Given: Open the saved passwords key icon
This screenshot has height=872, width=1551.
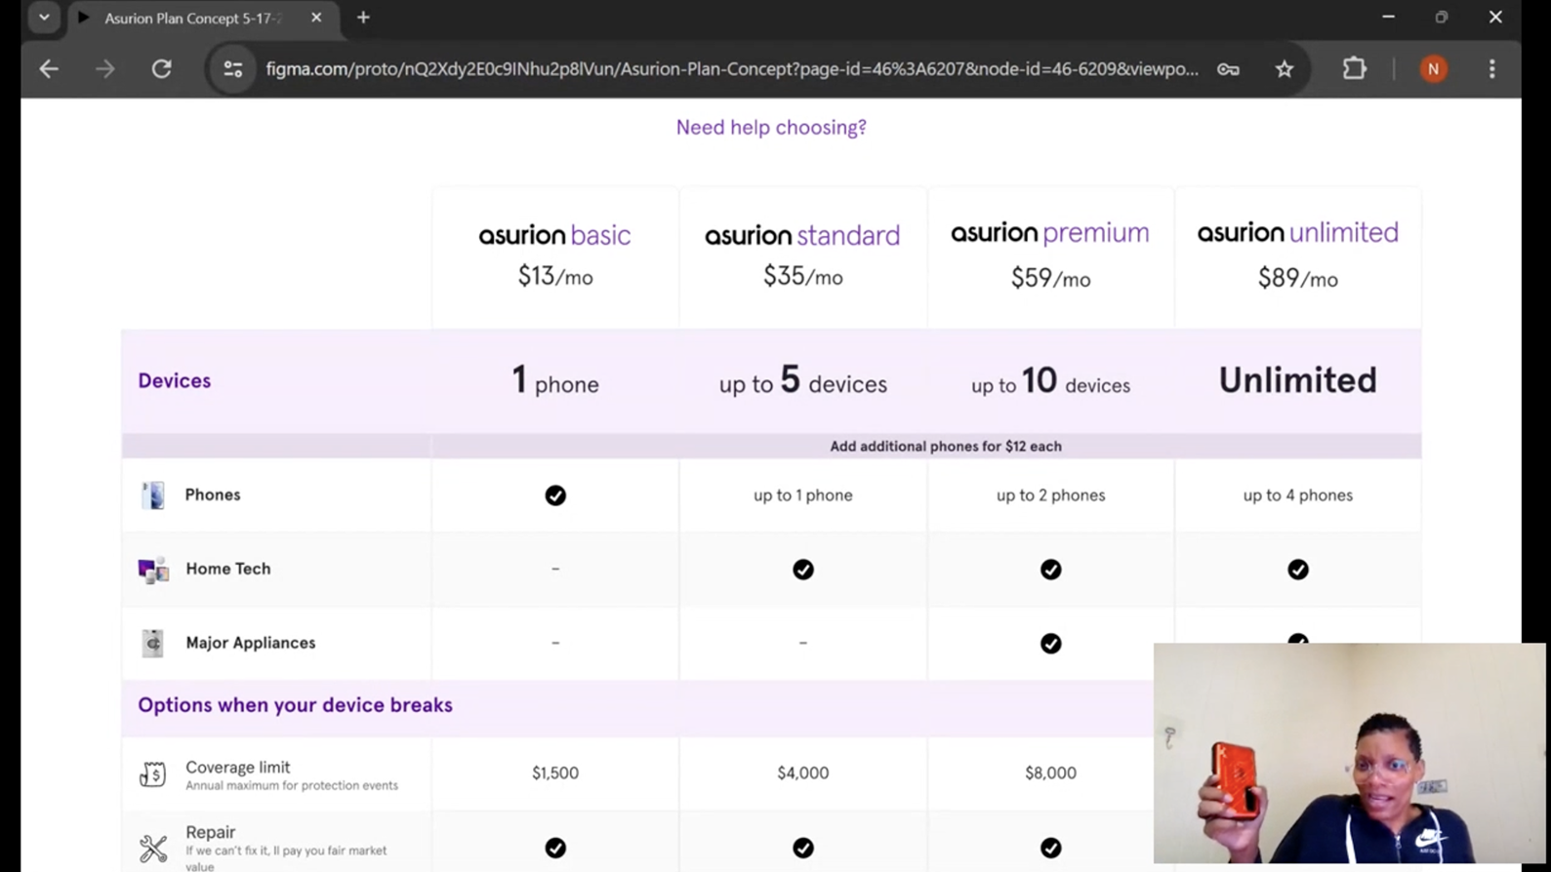Looking at the screenshot, I should coord(1228,69).
